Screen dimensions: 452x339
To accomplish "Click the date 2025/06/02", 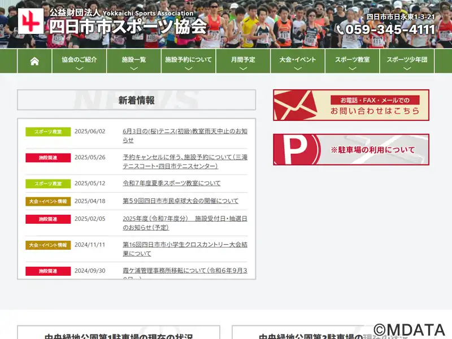I will coord(90,132).
